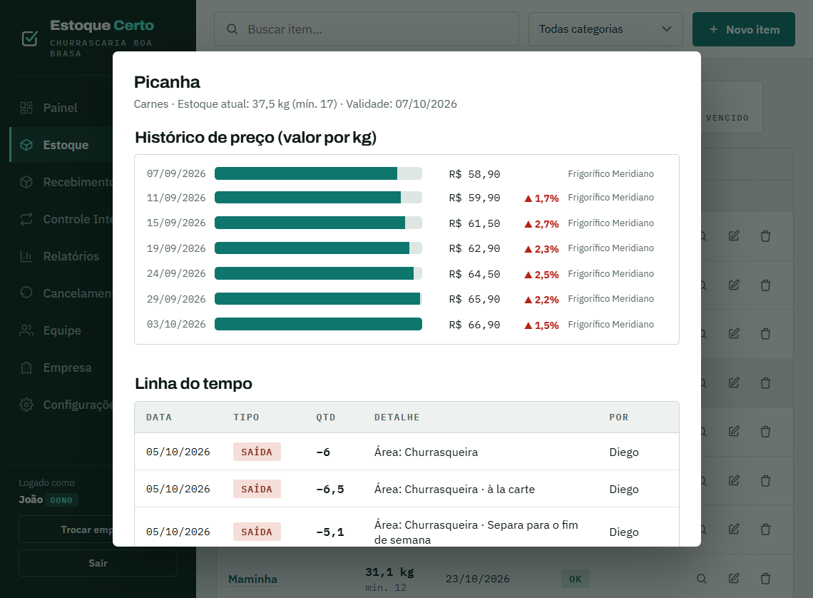Click the 'Separa para o fim de semana' detail
The width and height of the screenshot is (813, 598).
(476, 532)
